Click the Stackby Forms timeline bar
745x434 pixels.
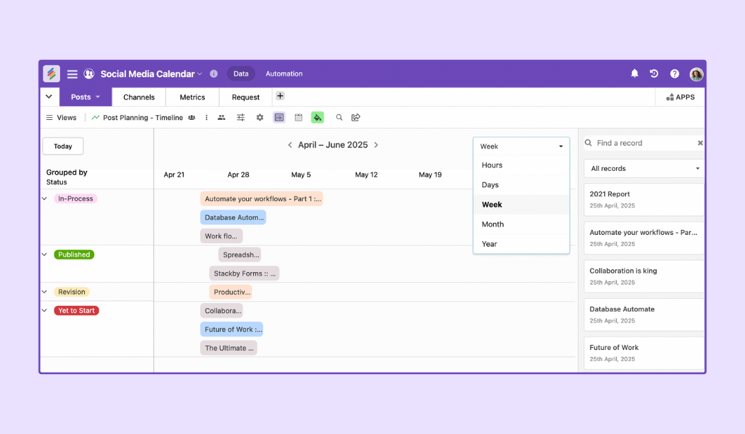(244, 273)
